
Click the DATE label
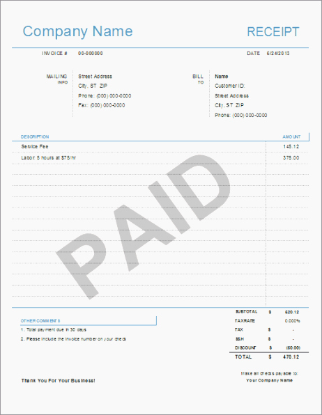[x=254, y=53]
